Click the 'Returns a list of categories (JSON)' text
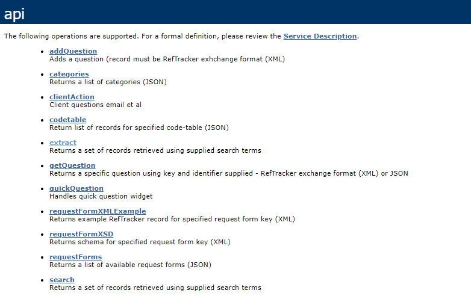The height and width of the screenshot is (302, 471). (x=108, y=82)
